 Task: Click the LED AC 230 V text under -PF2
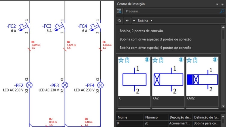pyautogui.click(x=13, y=90)
